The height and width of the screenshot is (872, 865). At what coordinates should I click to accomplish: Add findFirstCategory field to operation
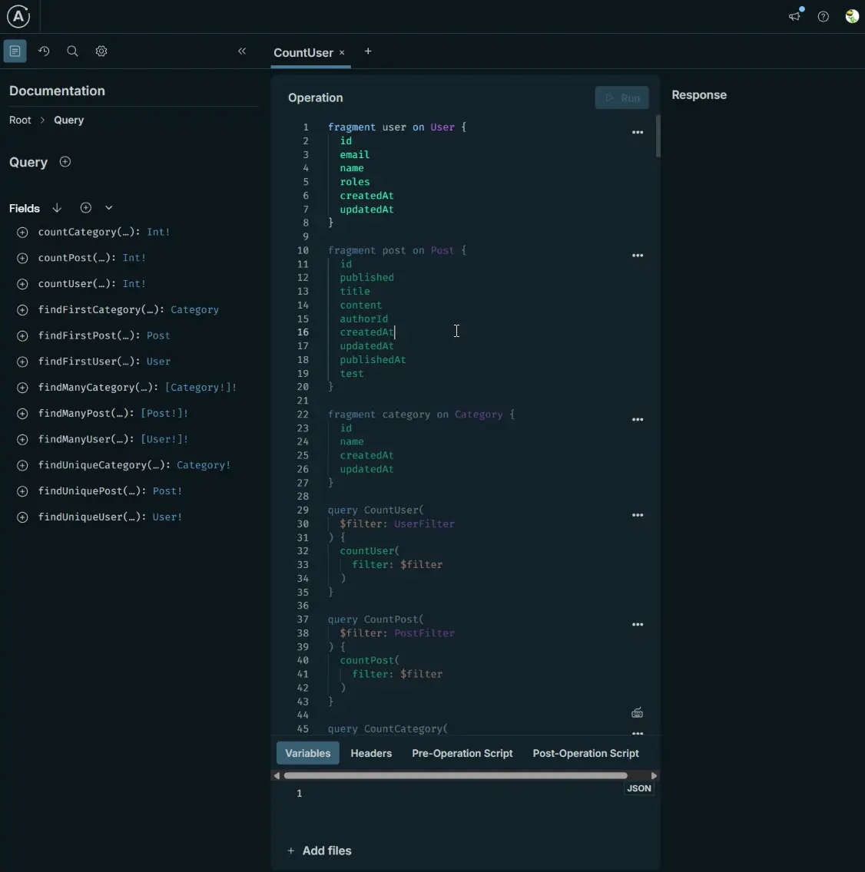click(x=22, y=310)
